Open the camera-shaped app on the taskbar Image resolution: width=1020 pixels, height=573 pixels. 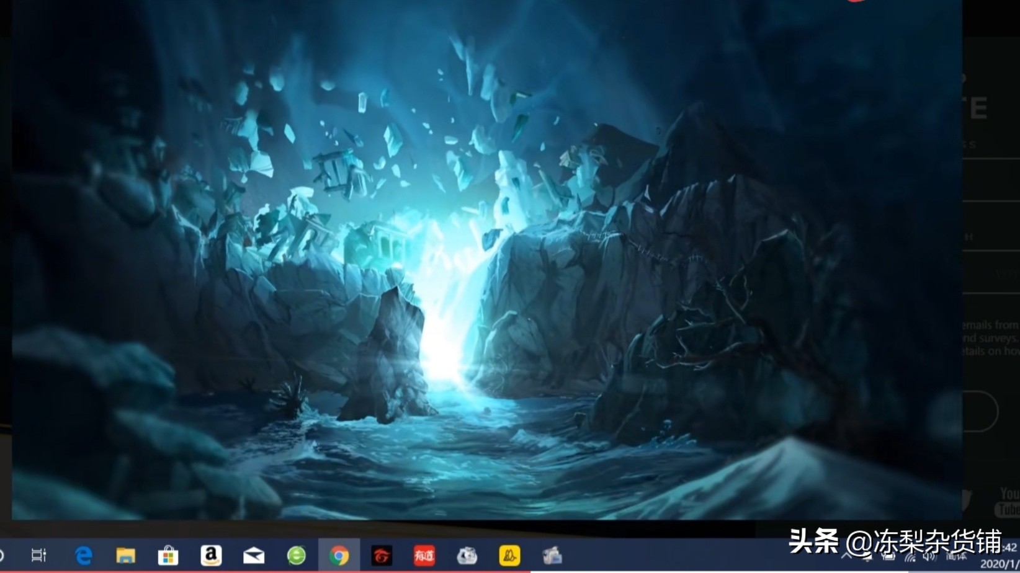pos(552,555)
